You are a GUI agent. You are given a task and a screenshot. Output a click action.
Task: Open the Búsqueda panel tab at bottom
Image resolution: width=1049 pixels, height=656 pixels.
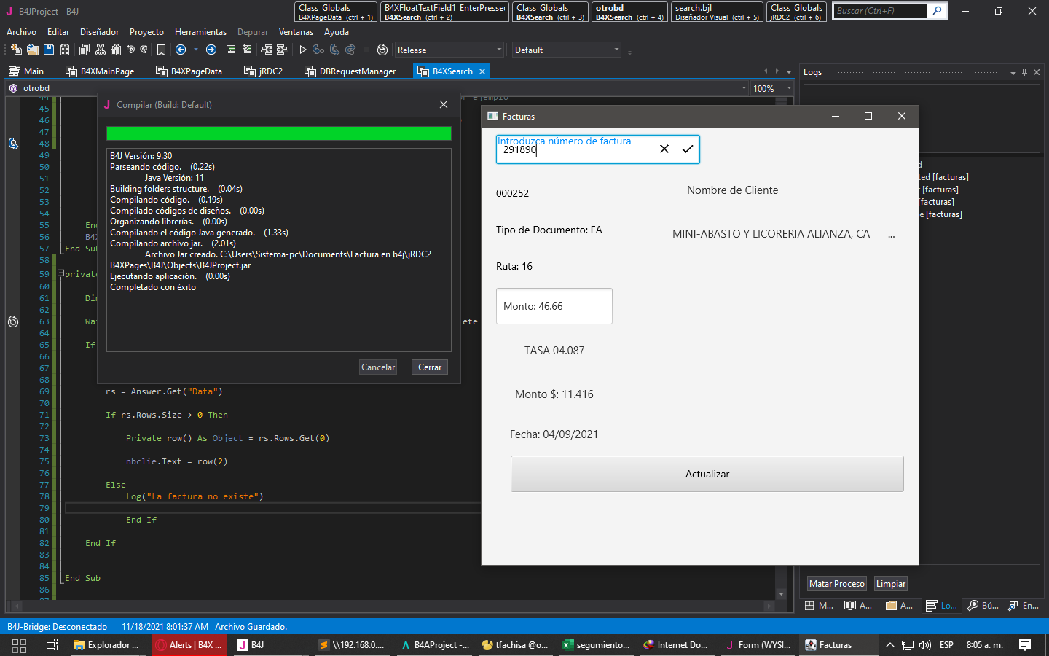982,606
